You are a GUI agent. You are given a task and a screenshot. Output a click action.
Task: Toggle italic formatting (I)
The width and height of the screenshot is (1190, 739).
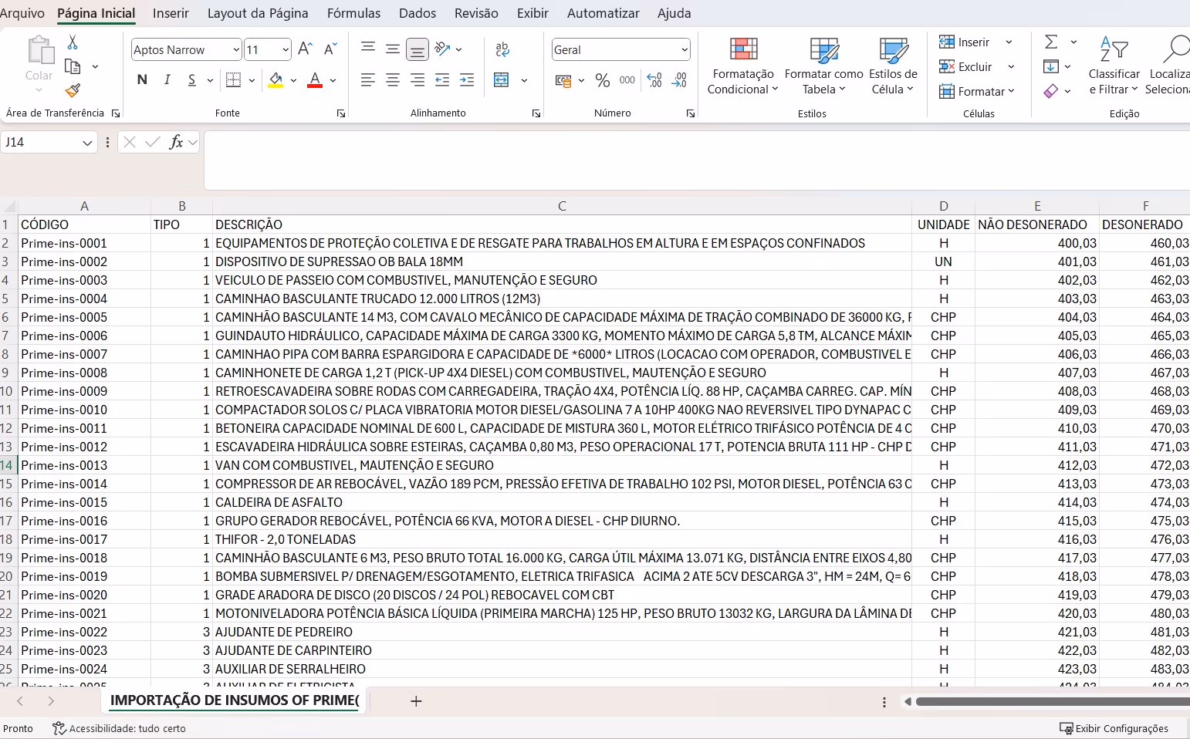pos(167,79)
